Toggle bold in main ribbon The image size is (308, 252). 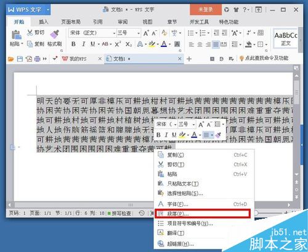click(73, 44)
